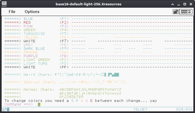Screen dimensions: 195x113
Task: Click the lowercase alphabet line
Action: [x=90, y=93]
